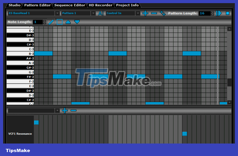The height and width of the screenshot is (156, 238).
Task: Stop playback with the square stop button
Action: click(x=227, y=13)
